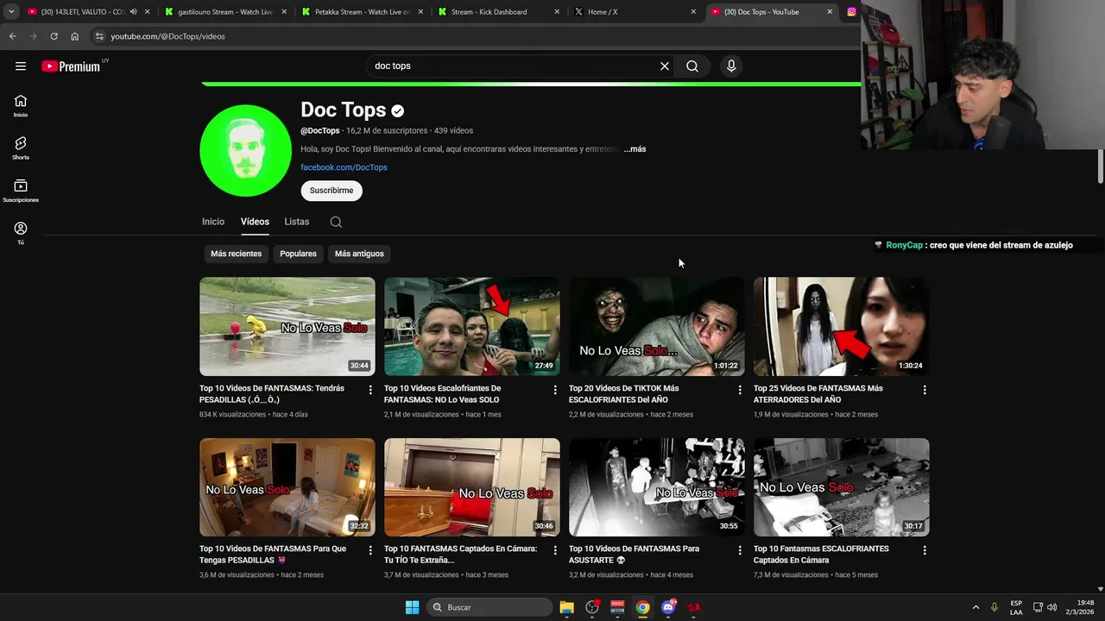Close the Stream - Kick Dashboard tab
The image size is (1105, 621).
(x=557, y=12)
